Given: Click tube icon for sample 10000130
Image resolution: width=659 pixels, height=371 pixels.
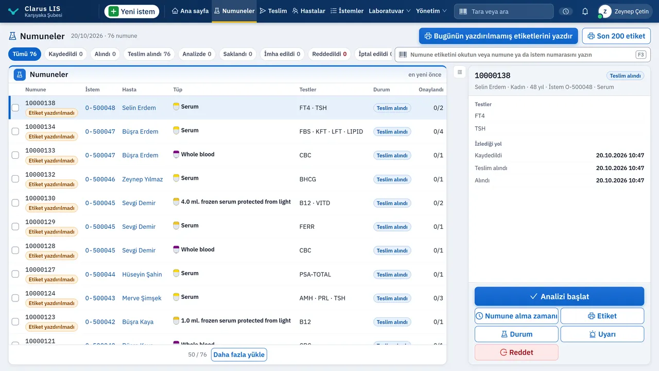Looking at the screenshot, I should [x=176, y=202].
